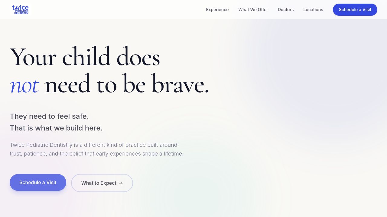
Task: Click the paragraph starting "Twice Pediatric Dentistry is"
Action: [96, 149]
